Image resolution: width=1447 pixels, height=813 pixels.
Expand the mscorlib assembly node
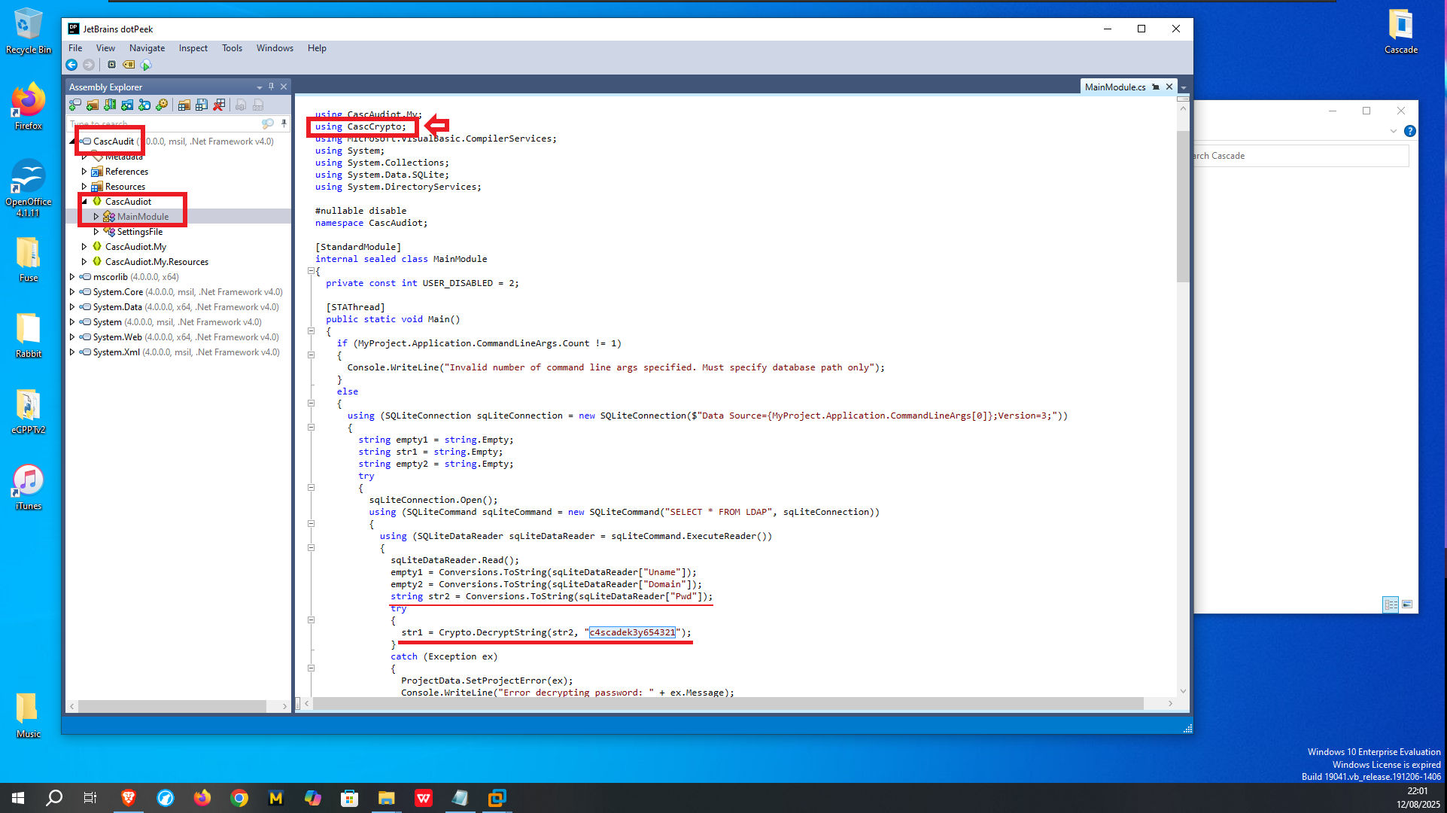[x=72, y=276]
